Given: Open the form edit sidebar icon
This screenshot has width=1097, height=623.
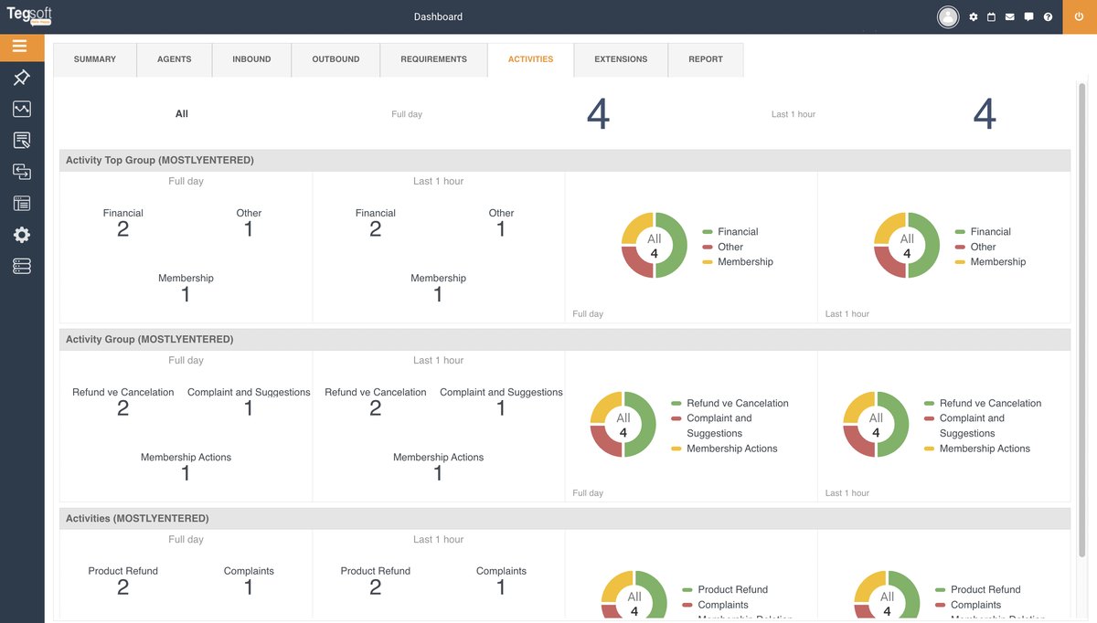Looking at the screenshot, I should tap(22, 141).
